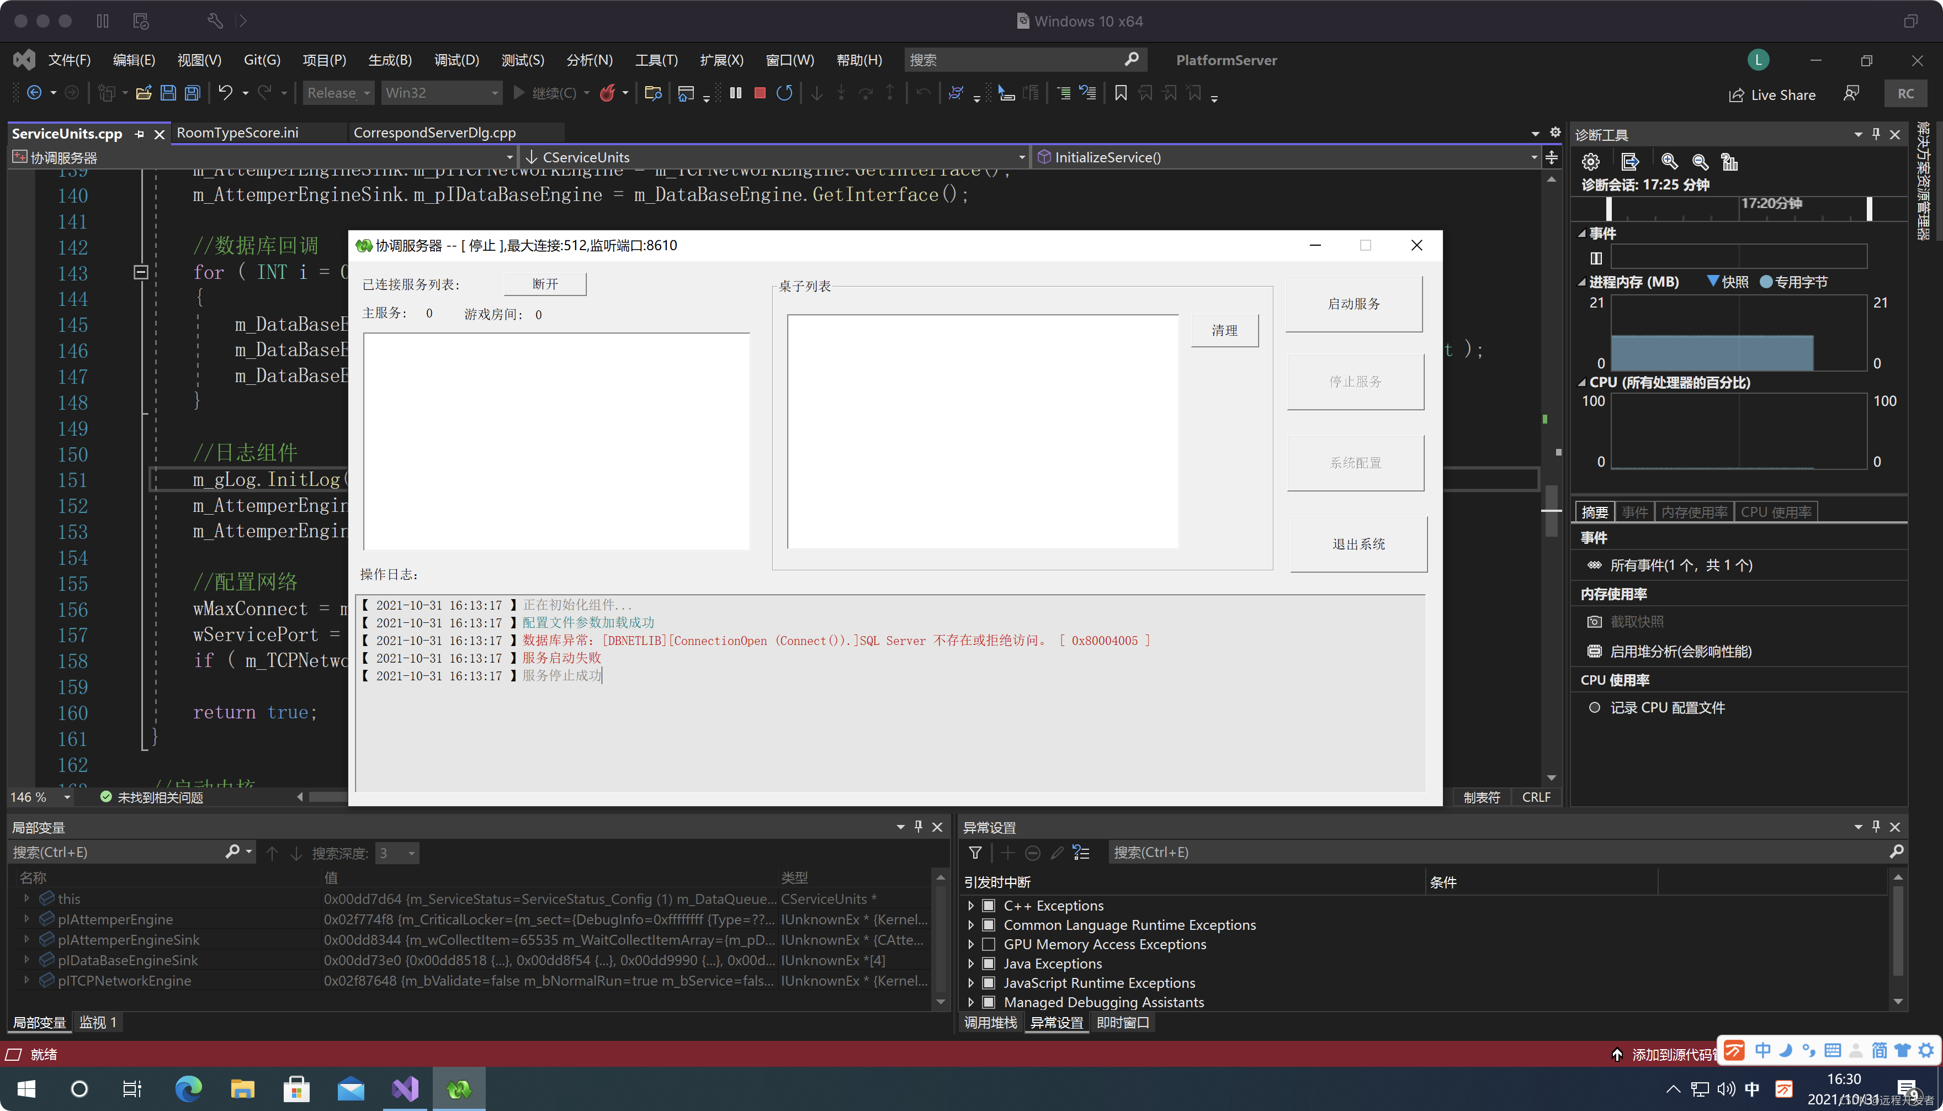Open the Release configuration dropdown
The image size is (1943, 1111).
tap(338, 93)
